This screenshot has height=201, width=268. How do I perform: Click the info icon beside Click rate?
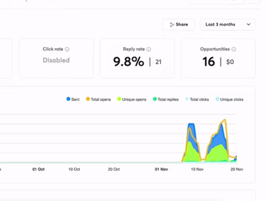(x=67, y=49)
